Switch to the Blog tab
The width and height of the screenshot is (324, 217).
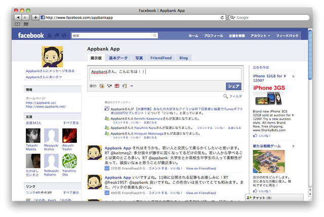(x=183, y=58)
